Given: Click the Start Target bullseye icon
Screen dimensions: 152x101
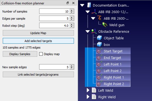Looking at the screenshot, I should point(99,51).
